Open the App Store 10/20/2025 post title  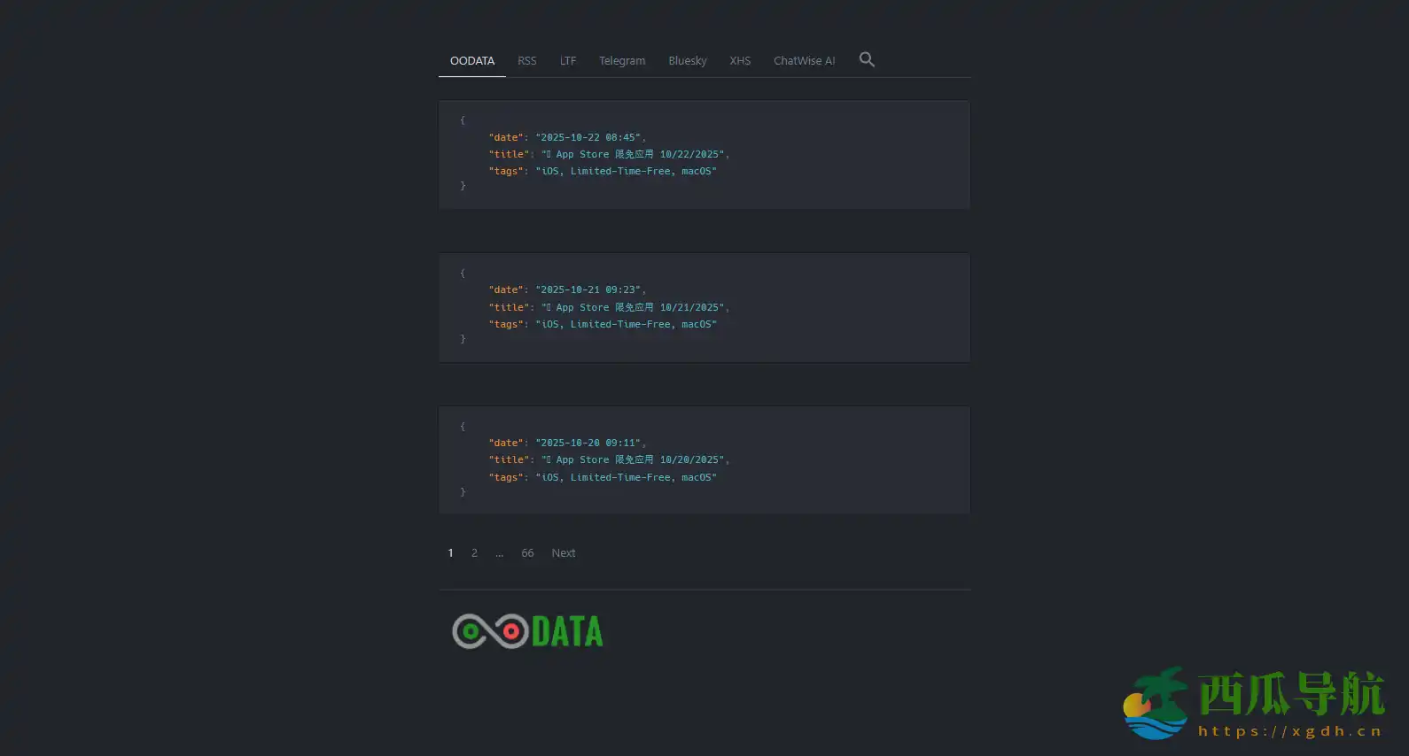pos(634,459)
